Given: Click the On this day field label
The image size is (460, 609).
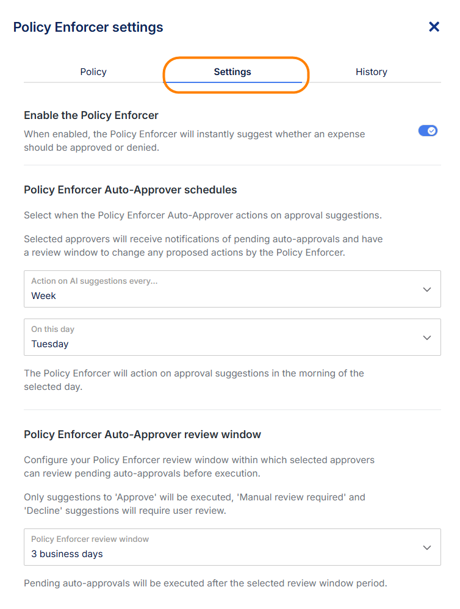Looking at the screenshot, I should click(53, 329).
